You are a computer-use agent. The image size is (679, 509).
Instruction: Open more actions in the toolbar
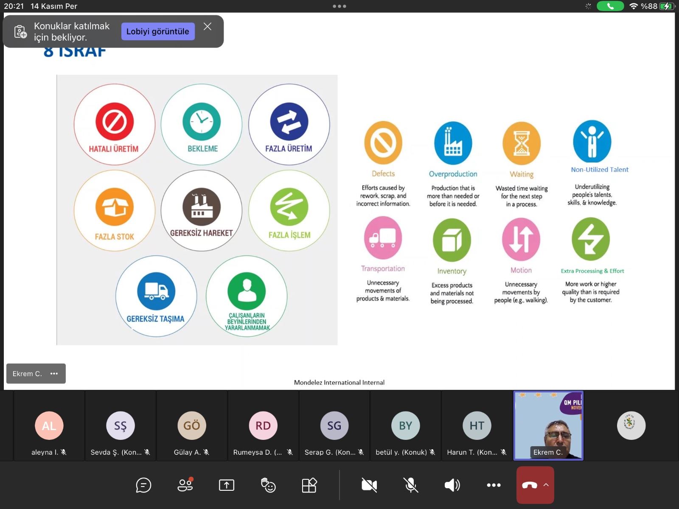(x=494, y=485)
